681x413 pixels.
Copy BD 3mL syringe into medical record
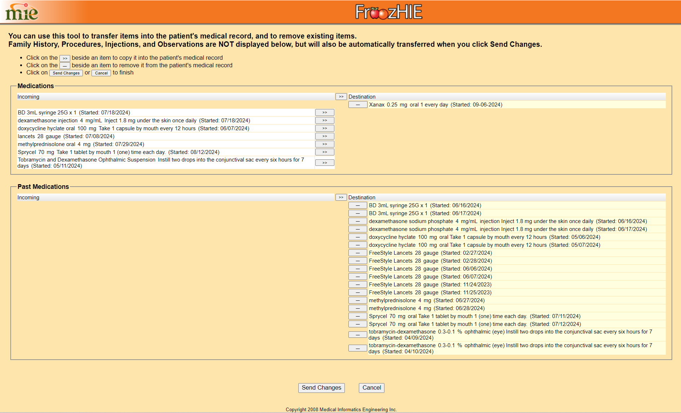tap(324, 113)
